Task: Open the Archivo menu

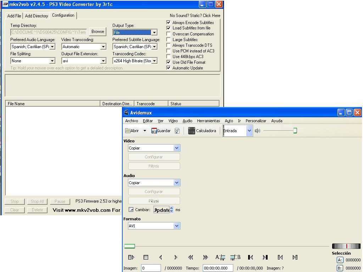Action: click(132, 121)
